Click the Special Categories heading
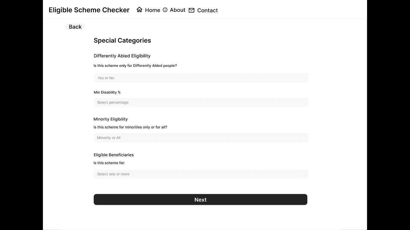Viewport: 410px width, 230px height. (122, 40)
